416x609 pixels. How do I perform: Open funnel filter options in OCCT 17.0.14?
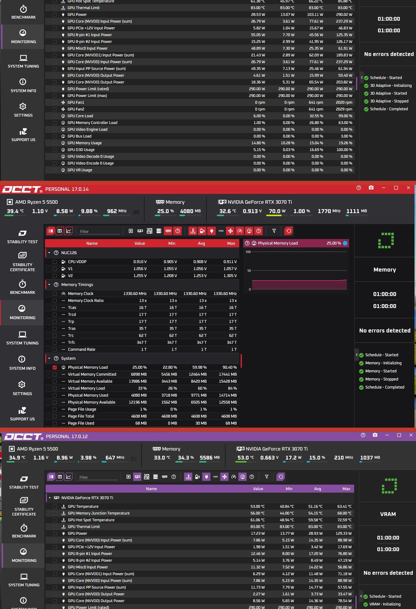(x=274, y=231)
